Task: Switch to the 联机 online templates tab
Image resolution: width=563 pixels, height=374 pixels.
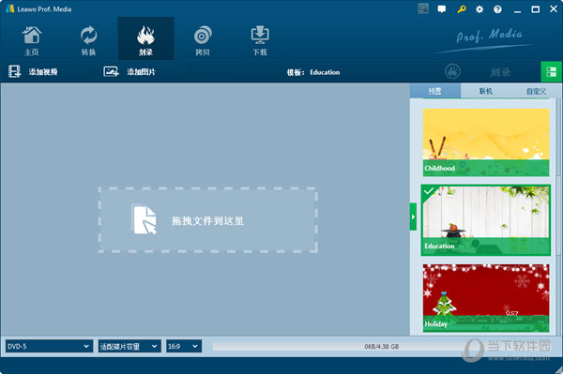Action: [x=486, y=91]
